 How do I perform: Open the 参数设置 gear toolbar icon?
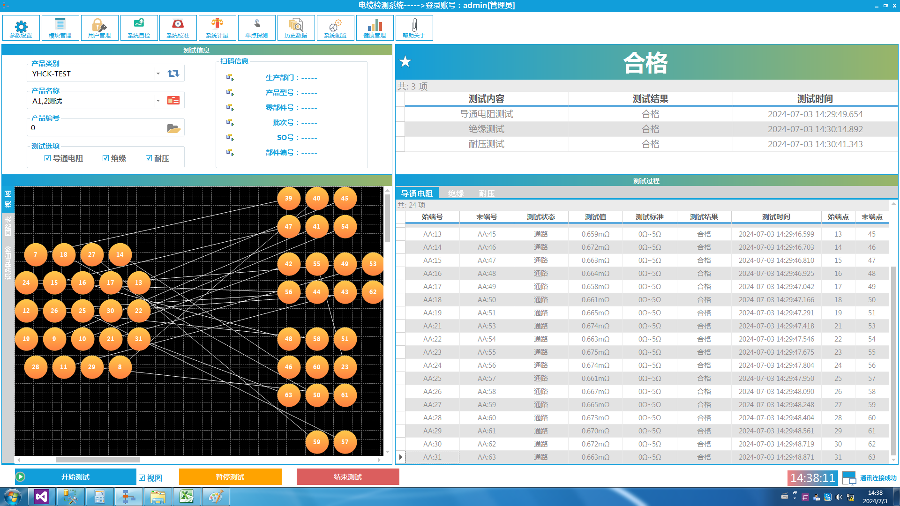pyautogui.click(x=21, y=28)
